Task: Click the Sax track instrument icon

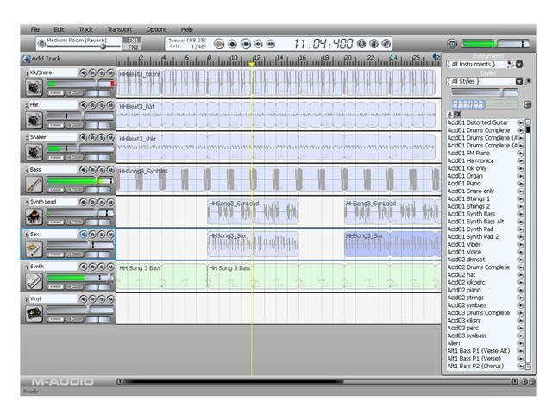Action: coord(34,248)
